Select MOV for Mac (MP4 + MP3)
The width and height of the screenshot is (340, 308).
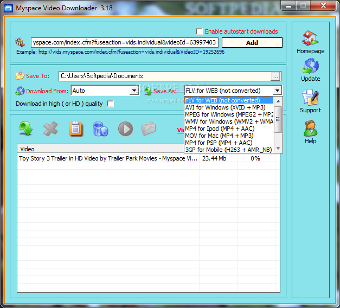229,136
